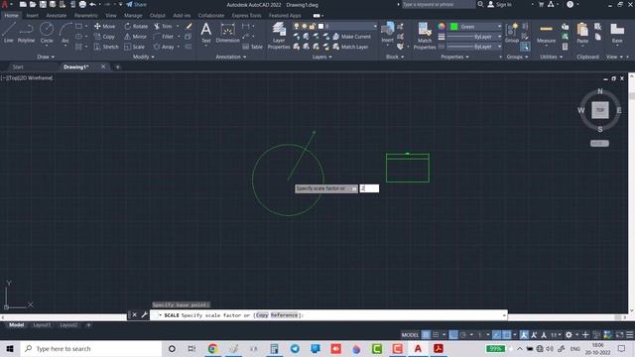Toggle annotation object visibility in status bar
The image size is (635, 357).
click(x=524, y=335)
